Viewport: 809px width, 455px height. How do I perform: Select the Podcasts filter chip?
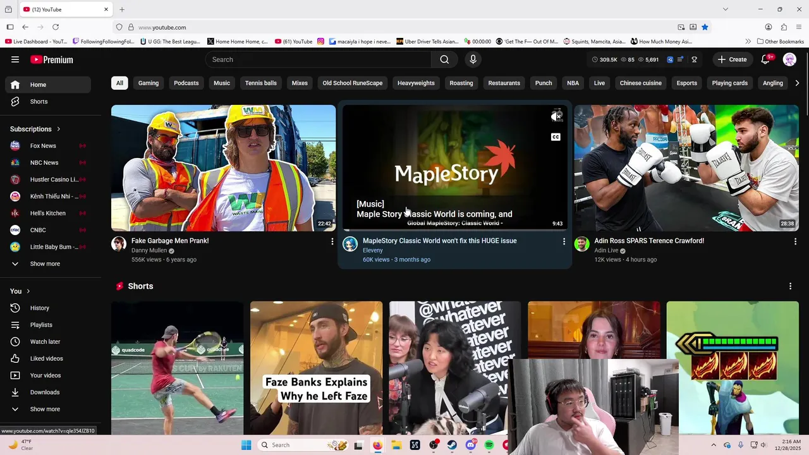click(x=186, y=83)
